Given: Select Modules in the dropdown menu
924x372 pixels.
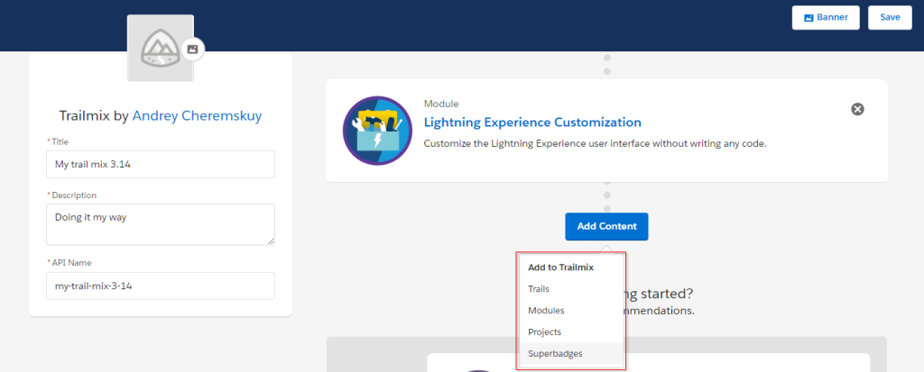Looking at the screenshot, I should click(x=546, y=311).
